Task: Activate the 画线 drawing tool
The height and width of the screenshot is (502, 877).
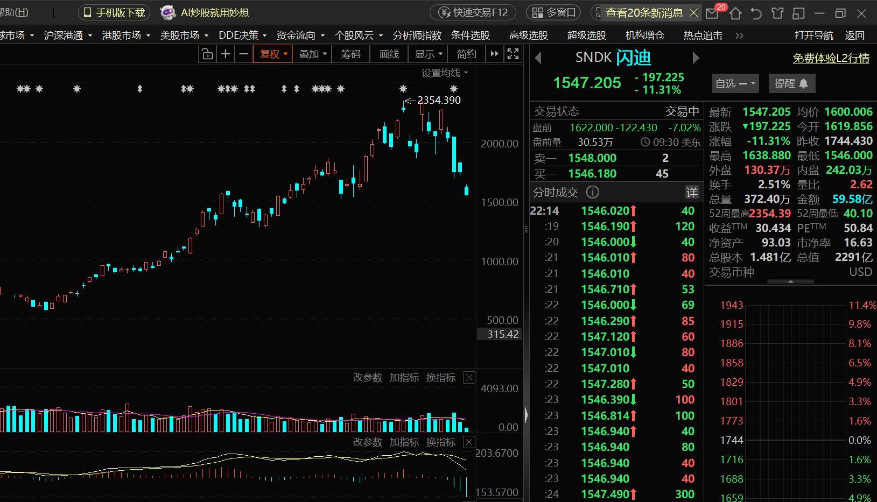Action: coord(389,54)
